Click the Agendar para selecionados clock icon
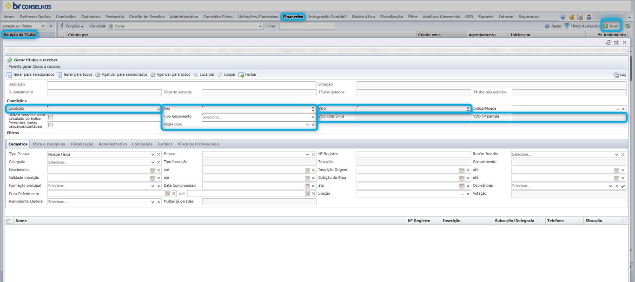 pyautogui.click(x=98, y=74)
